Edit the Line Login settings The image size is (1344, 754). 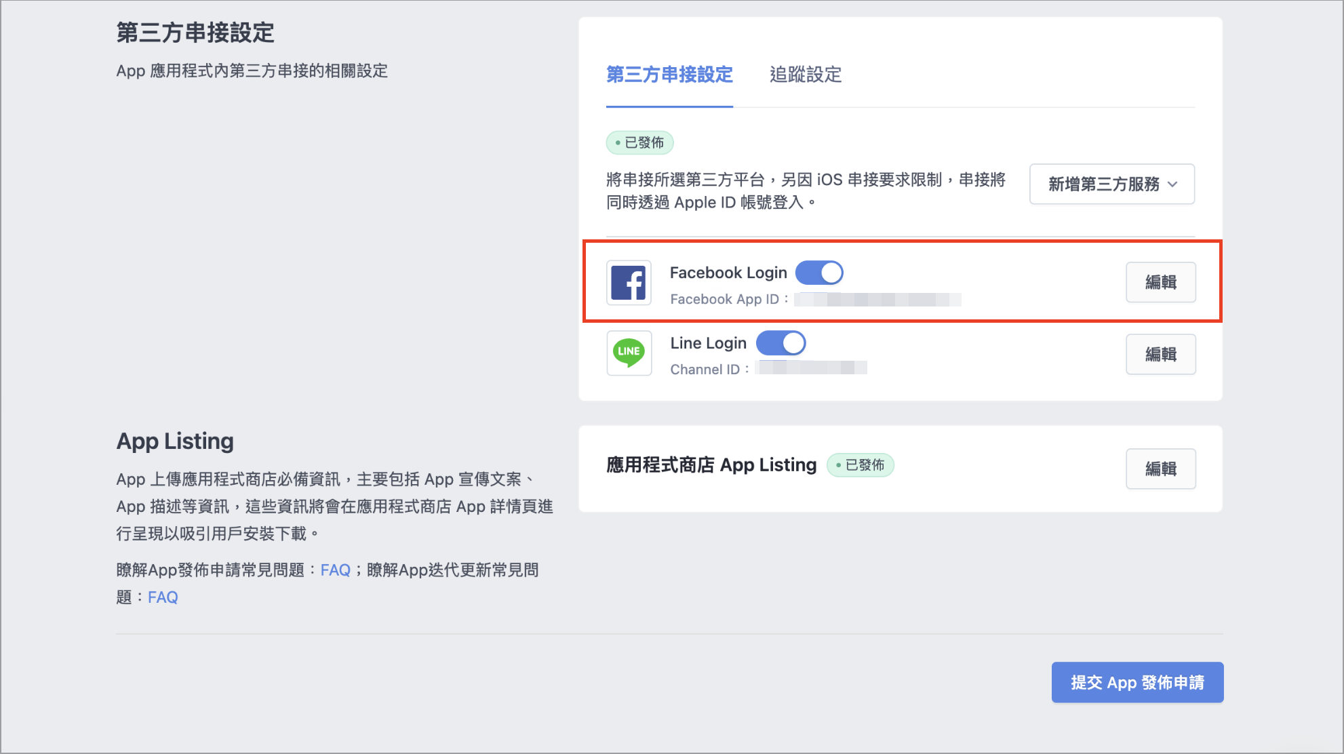(1161, 354)
